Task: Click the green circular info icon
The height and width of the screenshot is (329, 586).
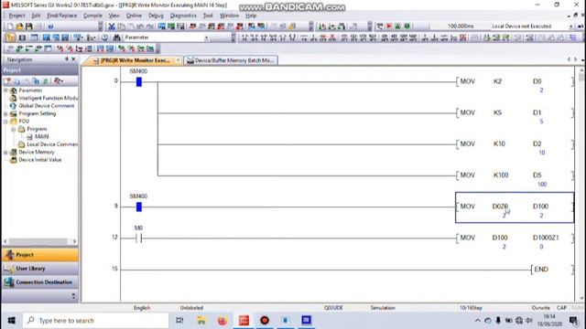Action: click(407, 27)
